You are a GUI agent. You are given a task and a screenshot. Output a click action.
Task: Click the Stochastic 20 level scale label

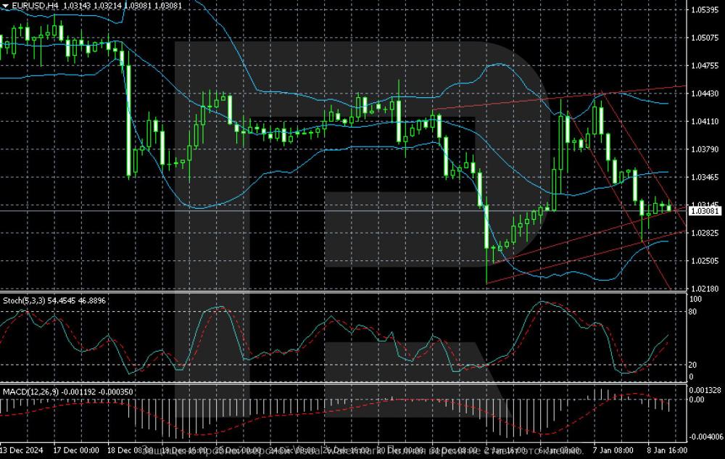pyautogui.click(x=693, y=365)
